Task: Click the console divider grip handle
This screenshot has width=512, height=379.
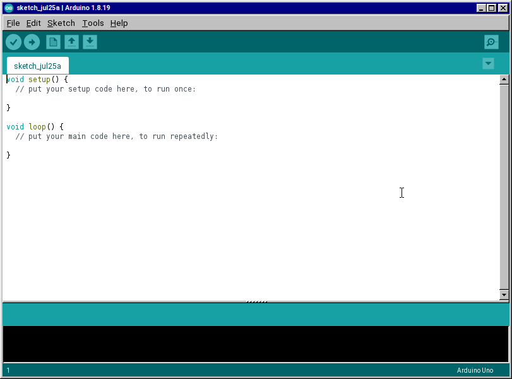Action: pos(257,301)
